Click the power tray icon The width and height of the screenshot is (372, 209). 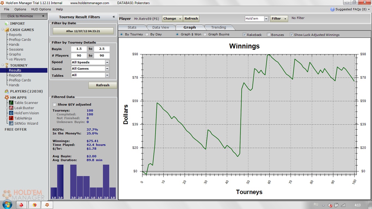coord(337,205)
